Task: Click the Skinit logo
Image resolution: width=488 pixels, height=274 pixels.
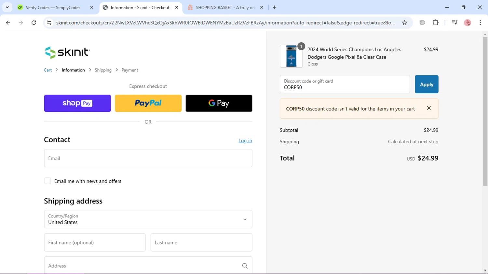Action: point(67,52)
